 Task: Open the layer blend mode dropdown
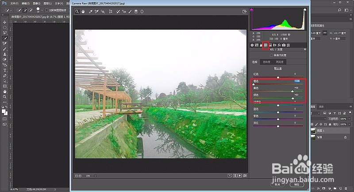(319, 119)
